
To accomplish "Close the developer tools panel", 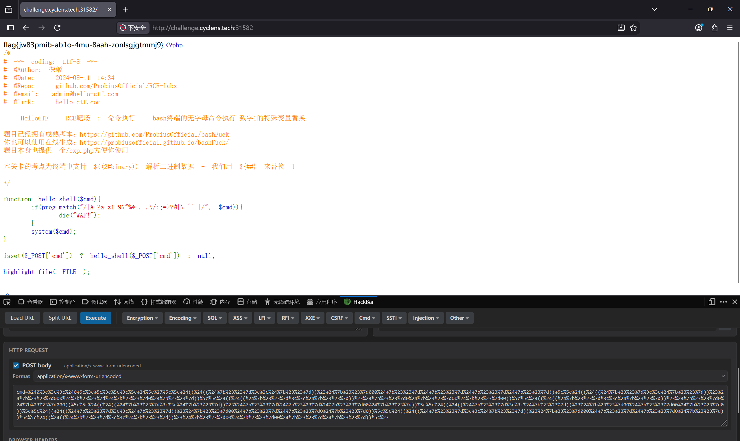I will (735, 302).
